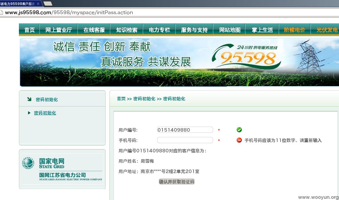Click the banner text 真诚服务 共谋发展
This screenshot has width=339, height=200.
[146, 62]
